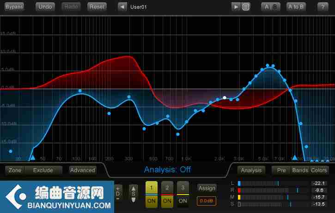The width and height of the screenshot is (335, 213).
Task: Click the 5.0K frequency label
Action: [x=263, y=159]
